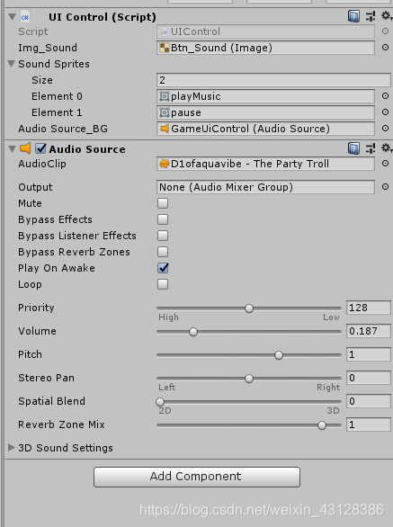
Task: Open object picker for Script field
Action: coord(385,31)
